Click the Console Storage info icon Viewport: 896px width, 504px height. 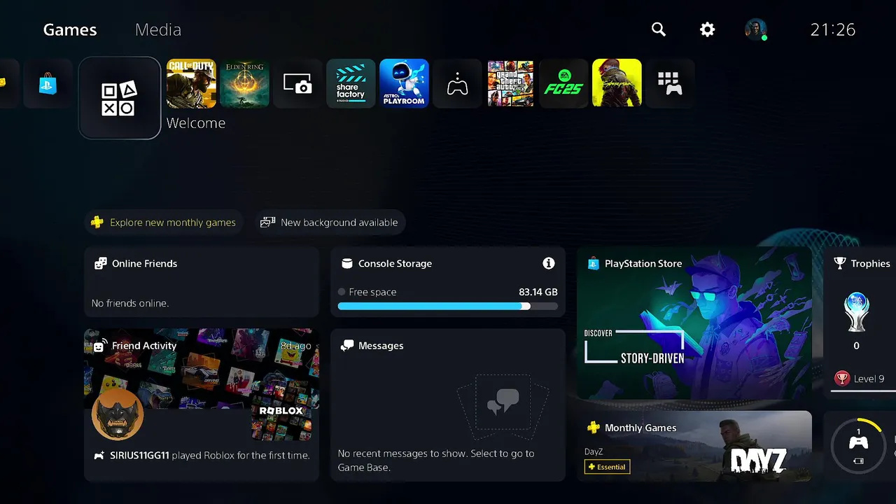tap(549, 263)
